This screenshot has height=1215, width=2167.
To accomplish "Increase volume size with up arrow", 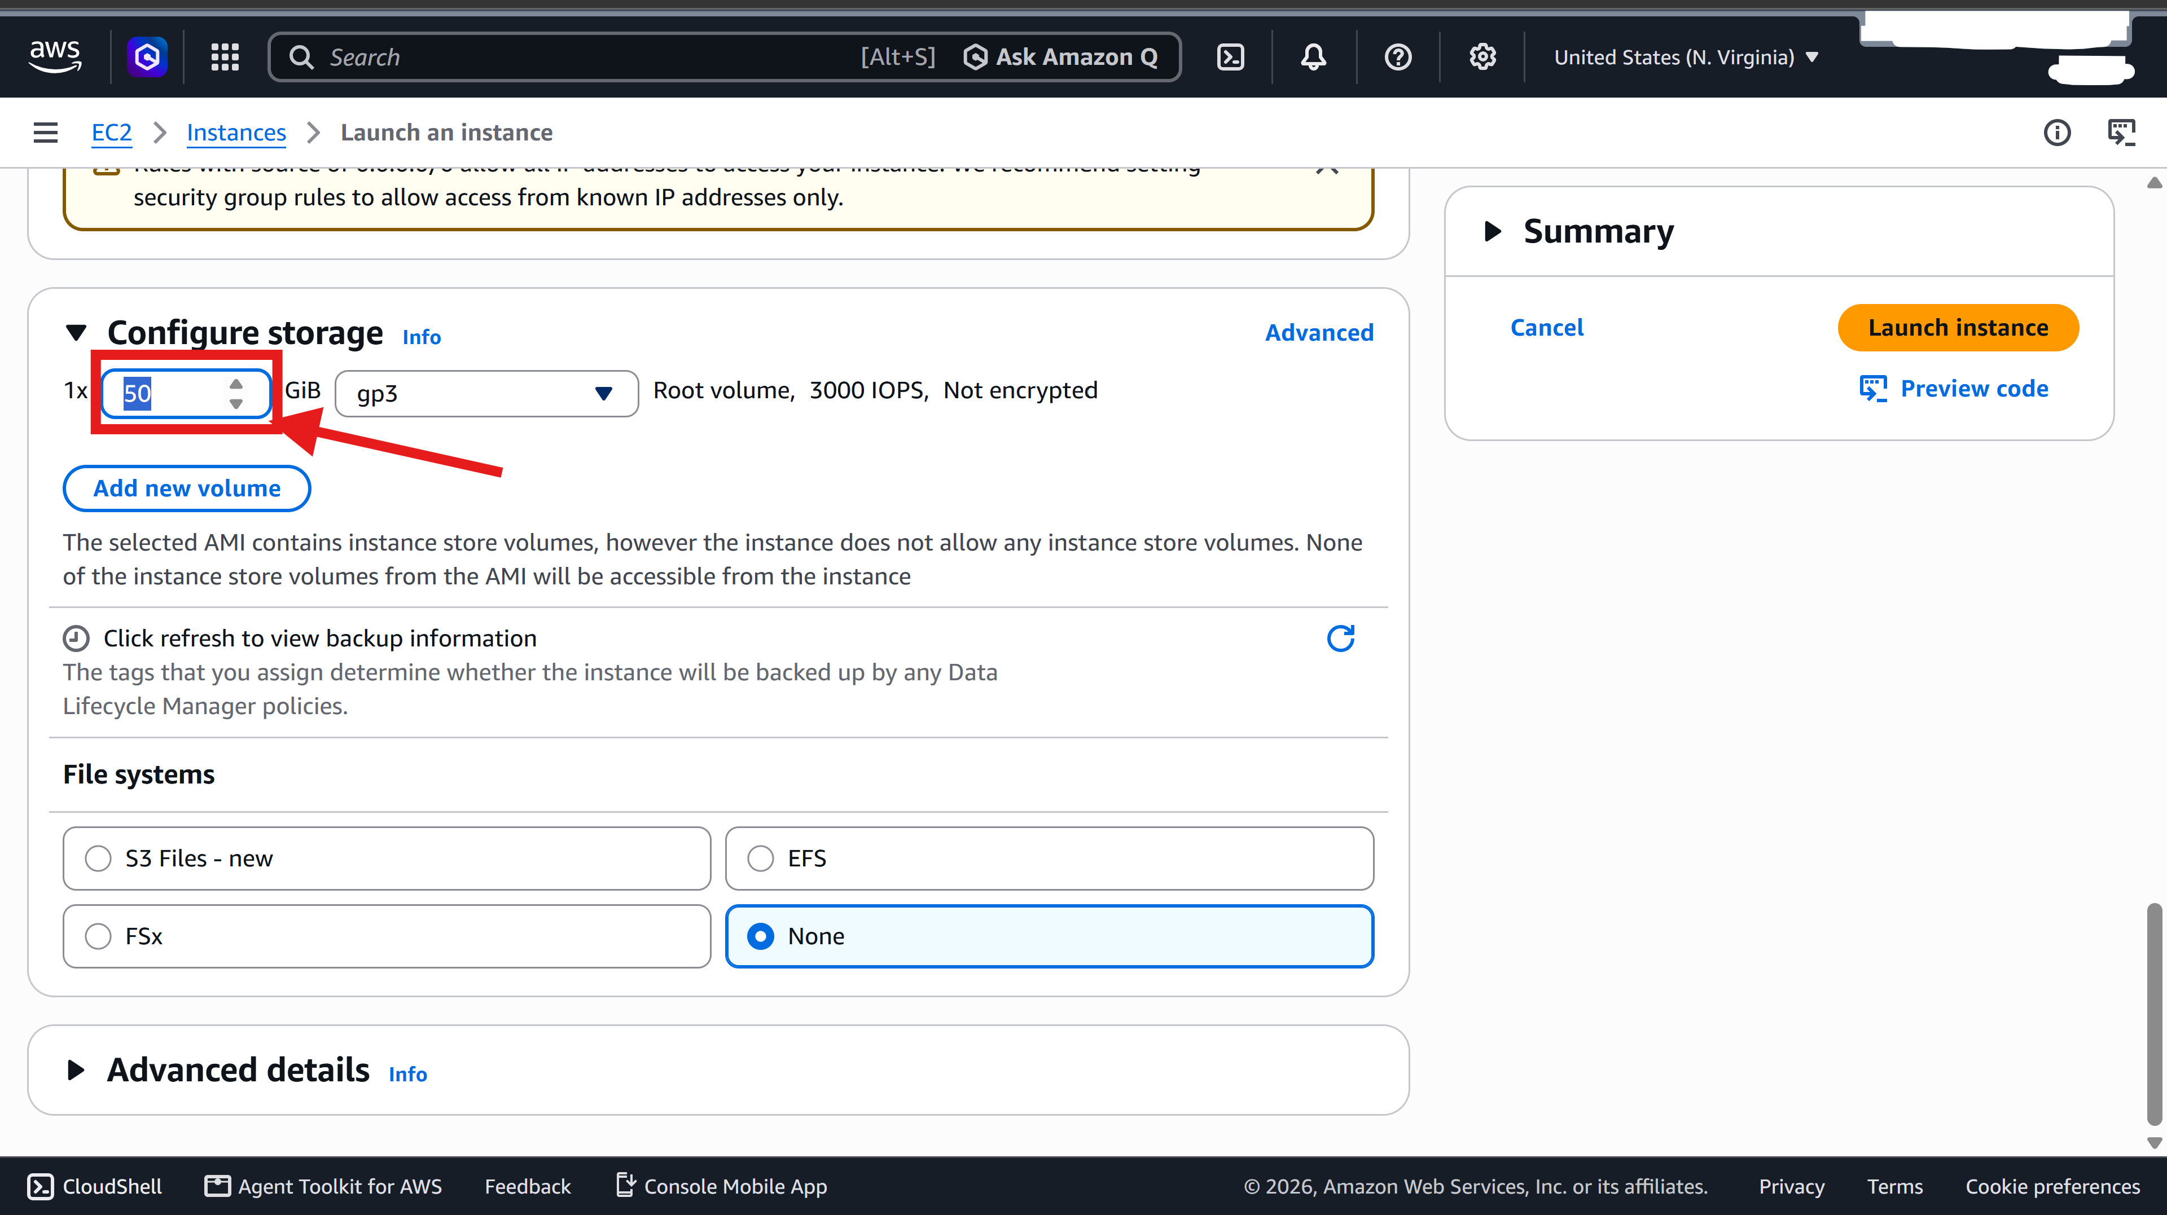I will [x=236, y=384].
